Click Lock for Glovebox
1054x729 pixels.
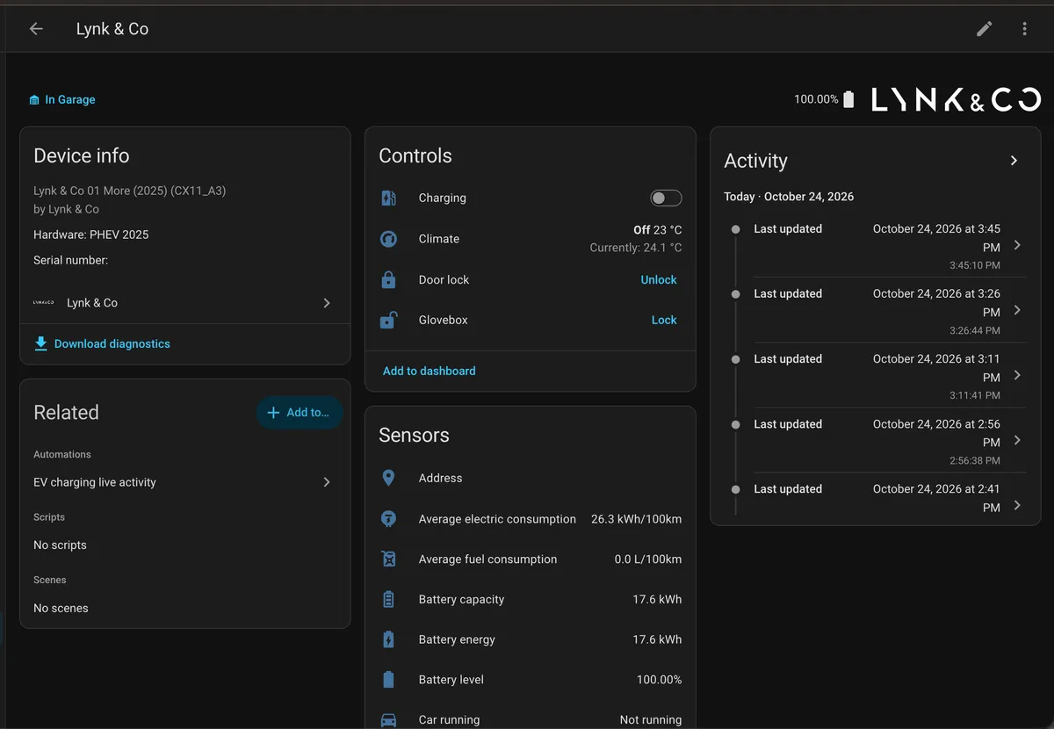click(x=664, y=321)
